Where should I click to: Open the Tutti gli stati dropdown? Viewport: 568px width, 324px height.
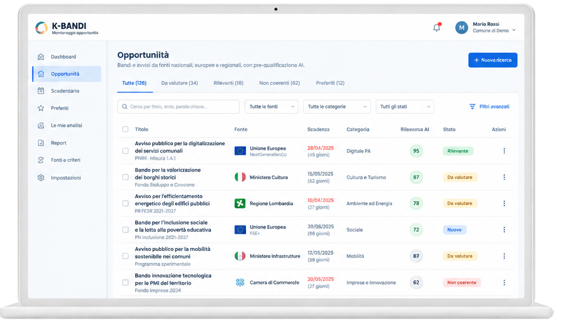click(404, 107)
